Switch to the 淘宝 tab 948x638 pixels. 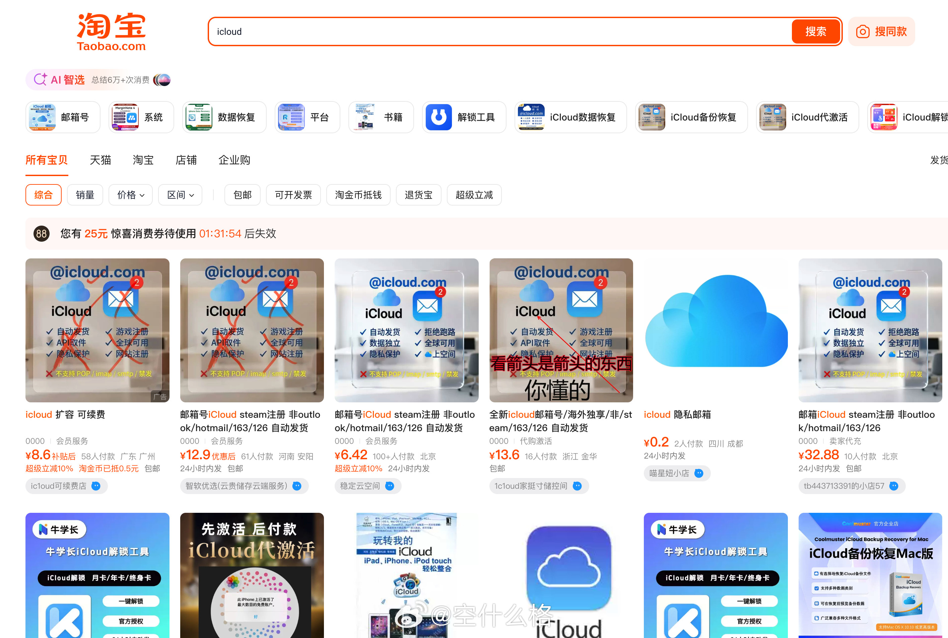pyautogui.click(x=143, y=160)
